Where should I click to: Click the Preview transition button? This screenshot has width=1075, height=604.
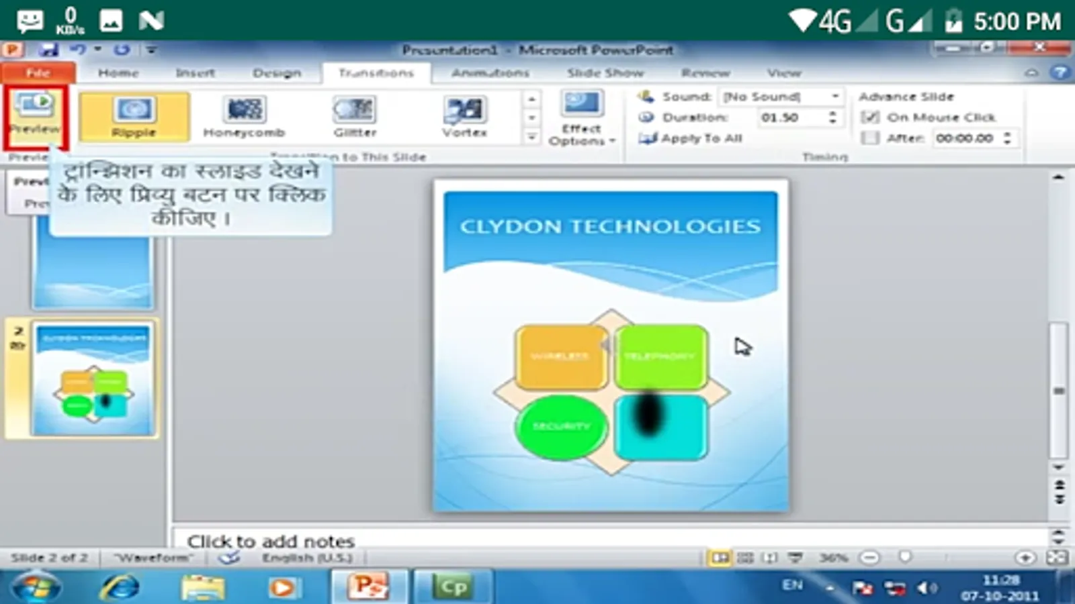[35, 117]
